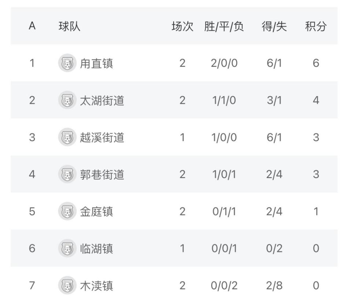348x303 pixels.
Task: Open the 金庭镇 team name
Action: (x=96, y=212)
